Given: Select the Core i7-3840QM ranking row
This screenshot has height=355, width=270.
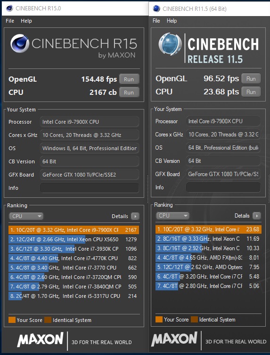Looking at the screenshot, I should point(74,287).
